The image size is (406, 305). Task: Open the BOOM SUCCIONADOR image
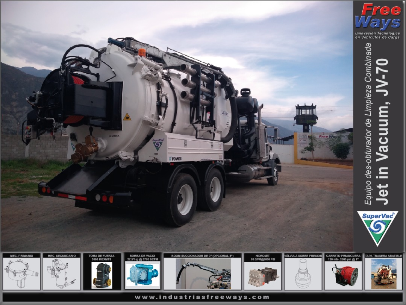[203, 274]
